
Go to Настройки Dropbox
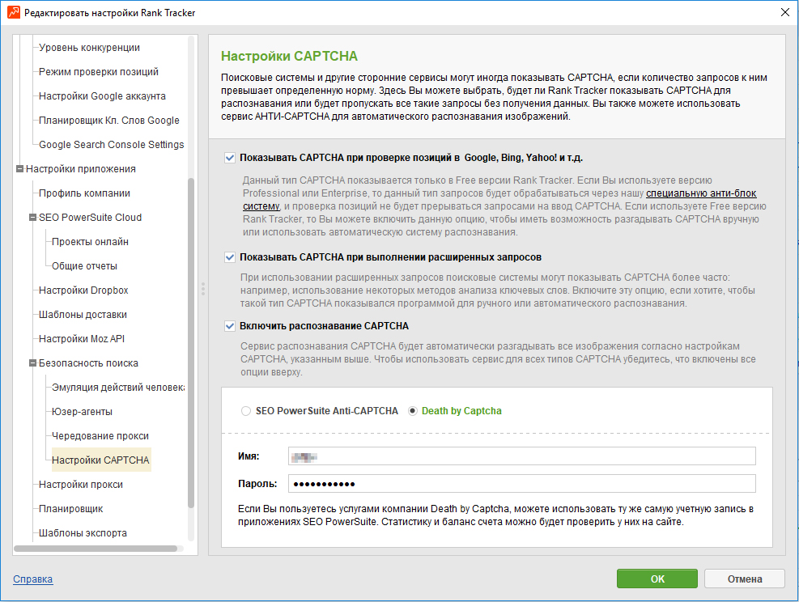point(83,290)
